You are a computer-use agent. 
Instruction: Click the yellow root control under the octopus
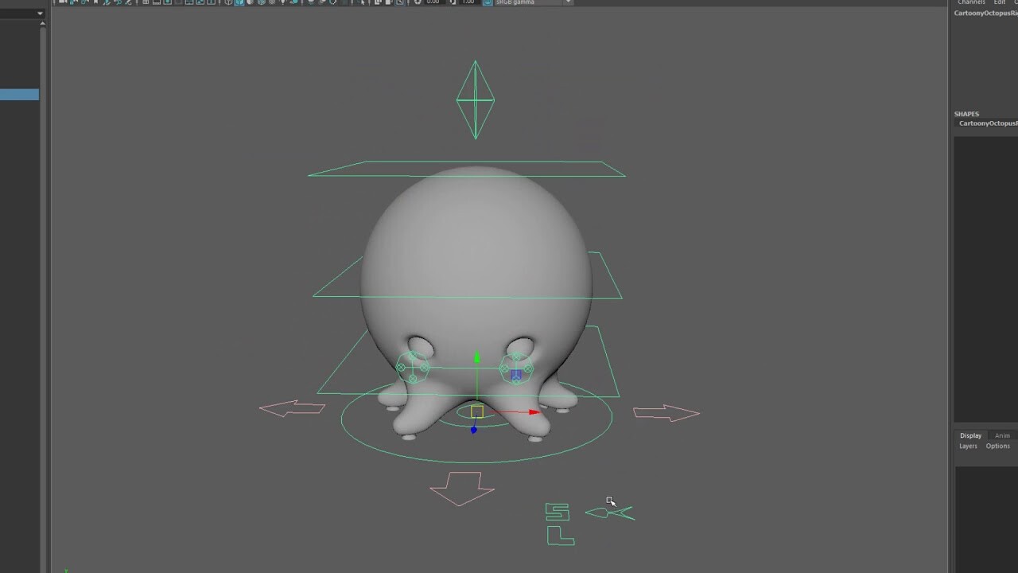click(476, 411)
